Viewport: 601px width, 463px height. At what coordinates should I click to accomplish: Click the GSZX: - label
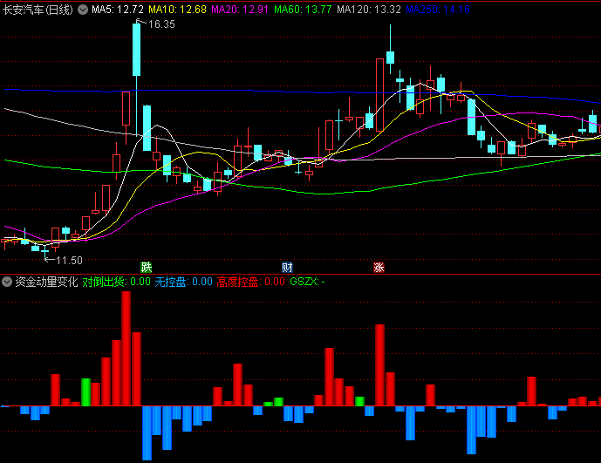[x=307, y=283]
